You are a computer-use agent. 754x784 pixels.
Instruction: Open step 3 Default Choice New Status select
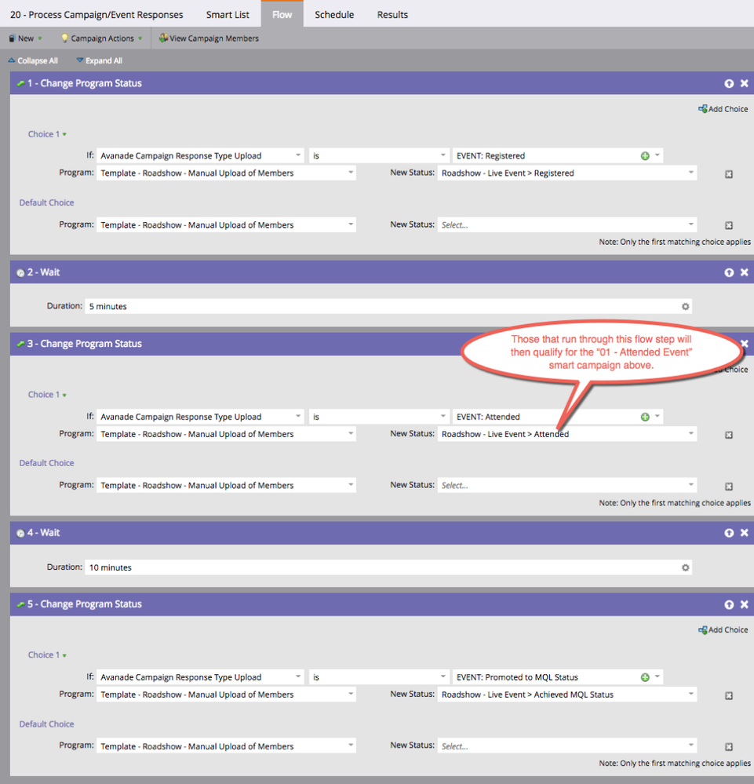coord(566,486)
